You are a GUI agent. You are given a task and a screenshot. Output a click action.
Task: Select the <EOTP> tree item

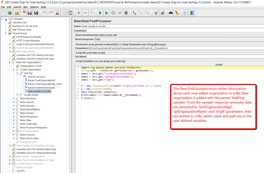tap(21, 171)
